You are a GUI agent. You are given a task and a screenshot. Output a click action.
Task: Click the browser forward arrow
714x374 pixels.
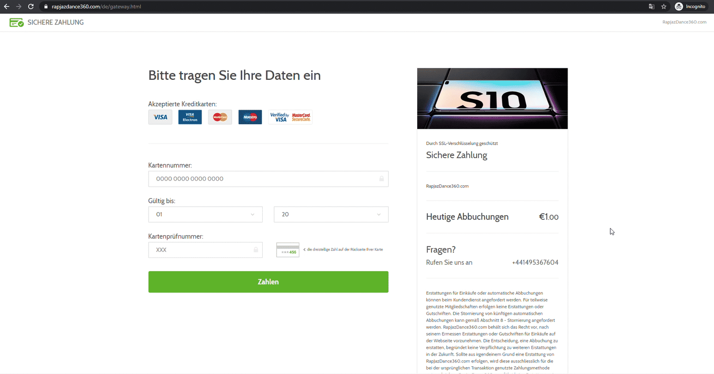pos(18,6)
